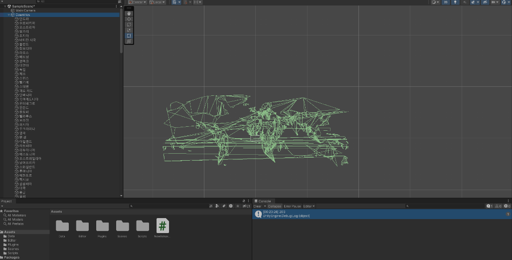Switch to the Console tab

[264, 201]
